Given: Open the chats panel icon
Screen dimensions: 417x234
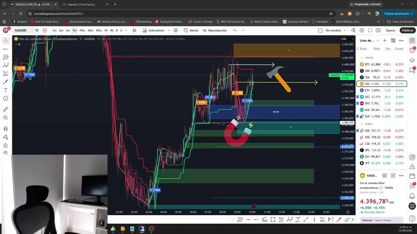Looking at the screenshot, I should (412, 71).
